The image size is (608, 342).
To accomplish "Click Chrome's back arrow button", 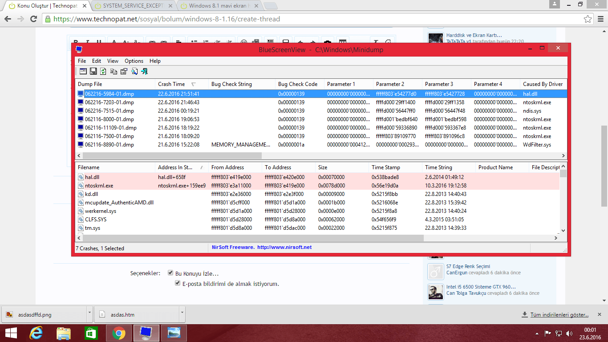I will pyautogui.click(x=8, y=19).
